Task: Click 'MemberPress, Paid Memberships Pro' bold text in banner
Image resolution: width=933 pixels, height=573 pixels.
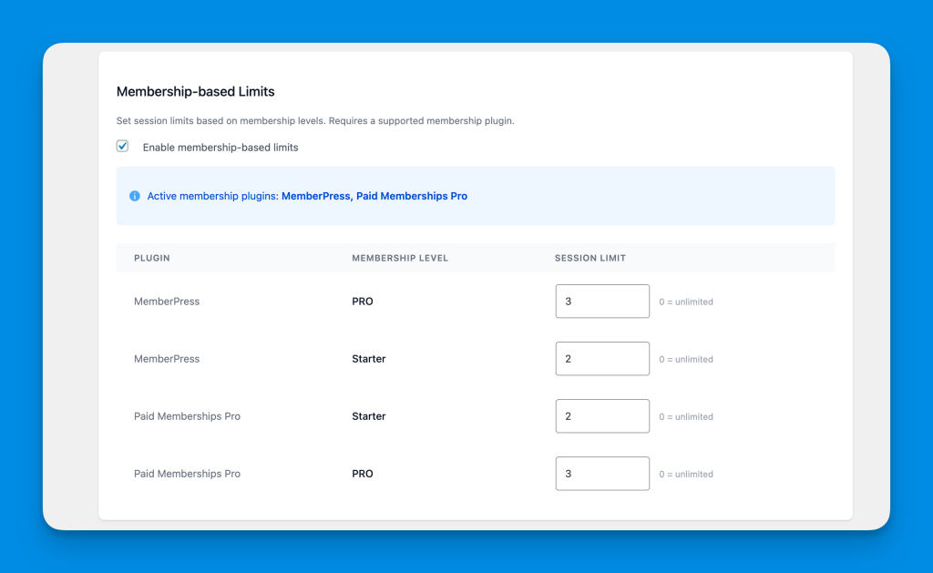Action: tap(374, 196)
